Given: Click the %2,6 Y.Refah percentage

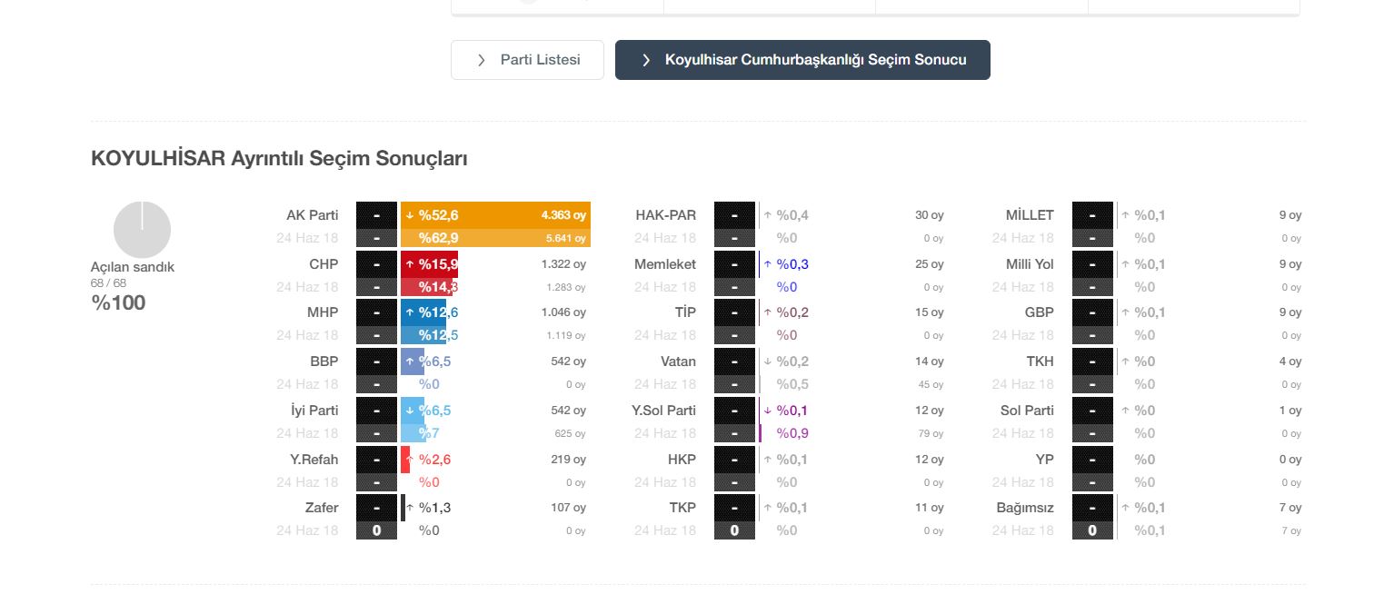Looking at the screenshot, I should 434,460.
